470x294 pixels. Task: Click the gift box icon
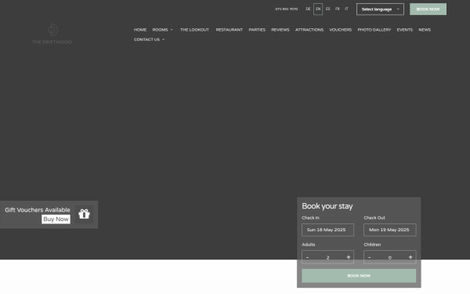point(85,214)
